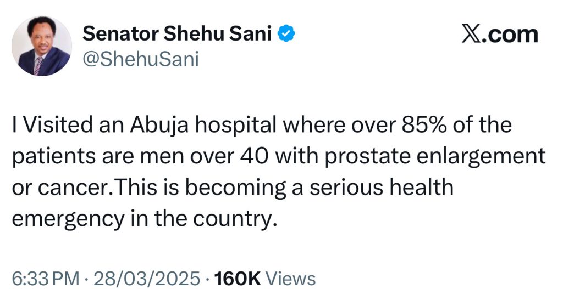This screenshot has height=289, width=563.
Task: Click the ".com" text at top right
Action: (x=514, y=35)
